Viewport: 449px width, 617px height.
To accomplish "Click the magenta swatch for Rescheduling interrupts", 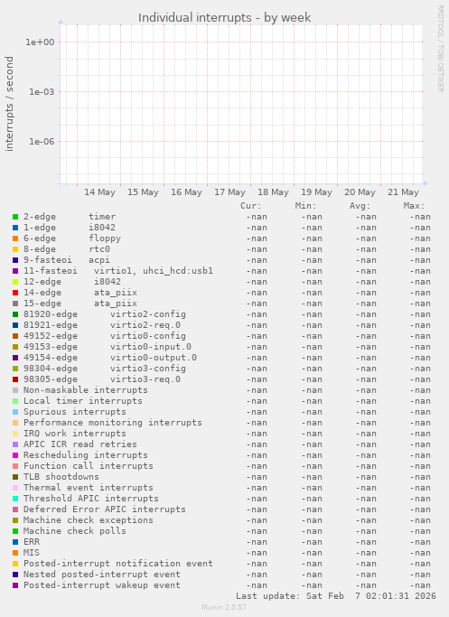I will tap(15, 455).
